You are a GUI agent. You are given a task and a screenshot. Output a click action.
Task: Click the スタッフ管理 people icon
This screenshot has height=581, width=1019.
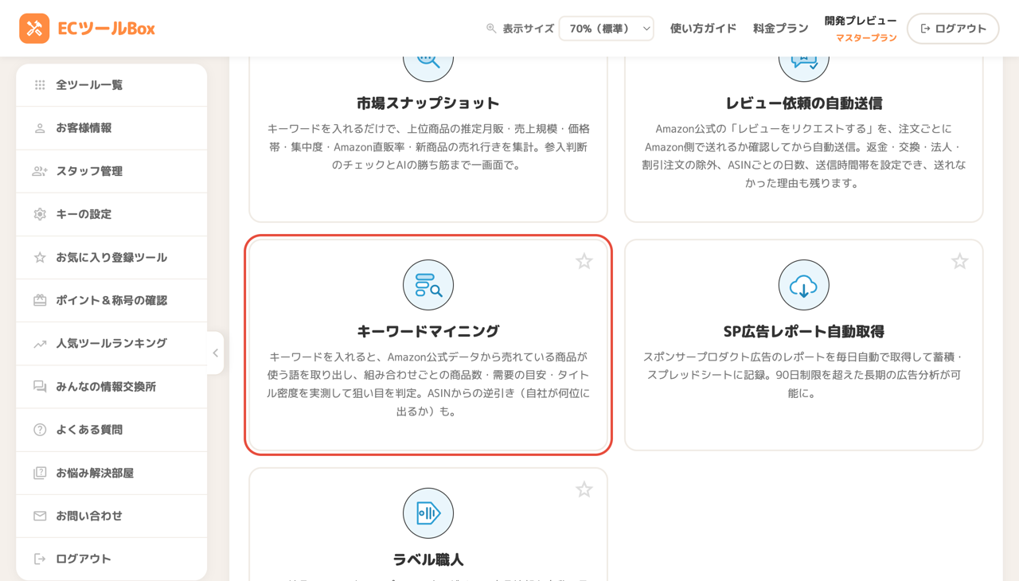click(40, 171)
